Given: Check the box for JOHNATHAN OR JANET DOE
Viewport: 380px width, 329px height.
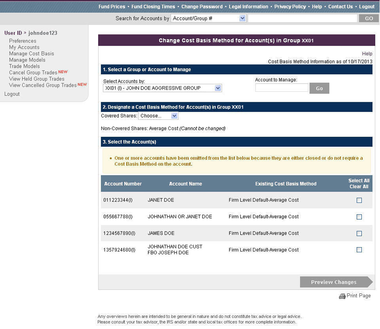Looking at the screenshot, I should 359,217.
